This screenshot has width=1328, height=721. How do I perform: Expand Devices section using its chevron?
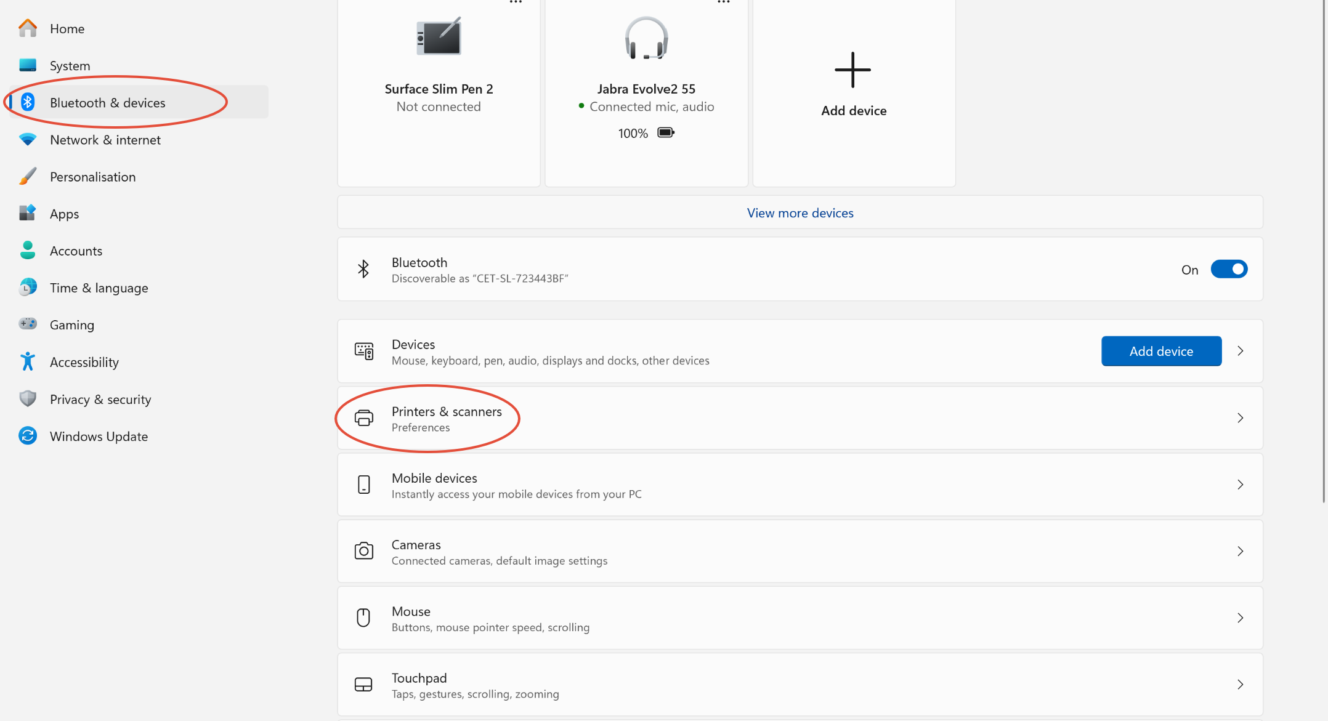(x=1241, y=351)
